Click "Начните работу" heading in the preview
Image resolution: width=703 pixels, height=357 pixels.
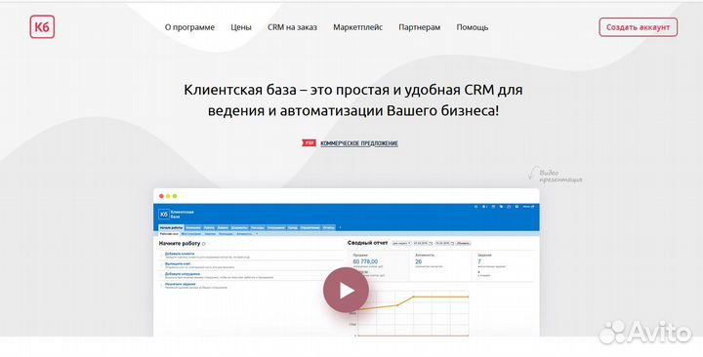pyautogui.click(x=180, y=243)
